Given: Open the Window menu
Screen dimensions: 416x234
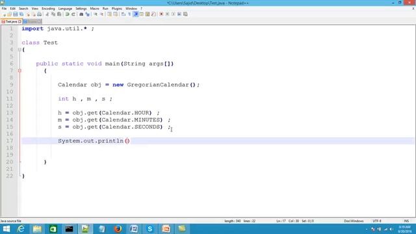Looking at the screenshot, I should click(x=131, y=8).
